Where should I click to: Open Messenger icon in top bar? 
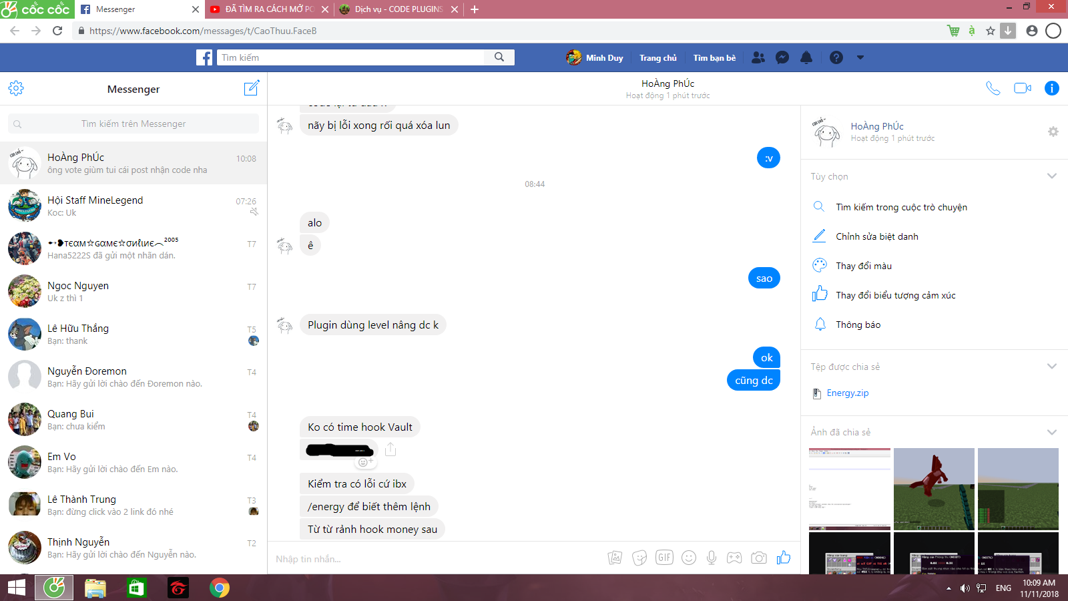point(782,57)
